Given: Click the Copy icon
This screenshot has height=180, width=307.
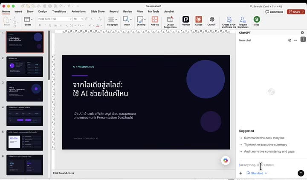Looking at the screenshot, I should pyautogui.click(x=14, y=22).
